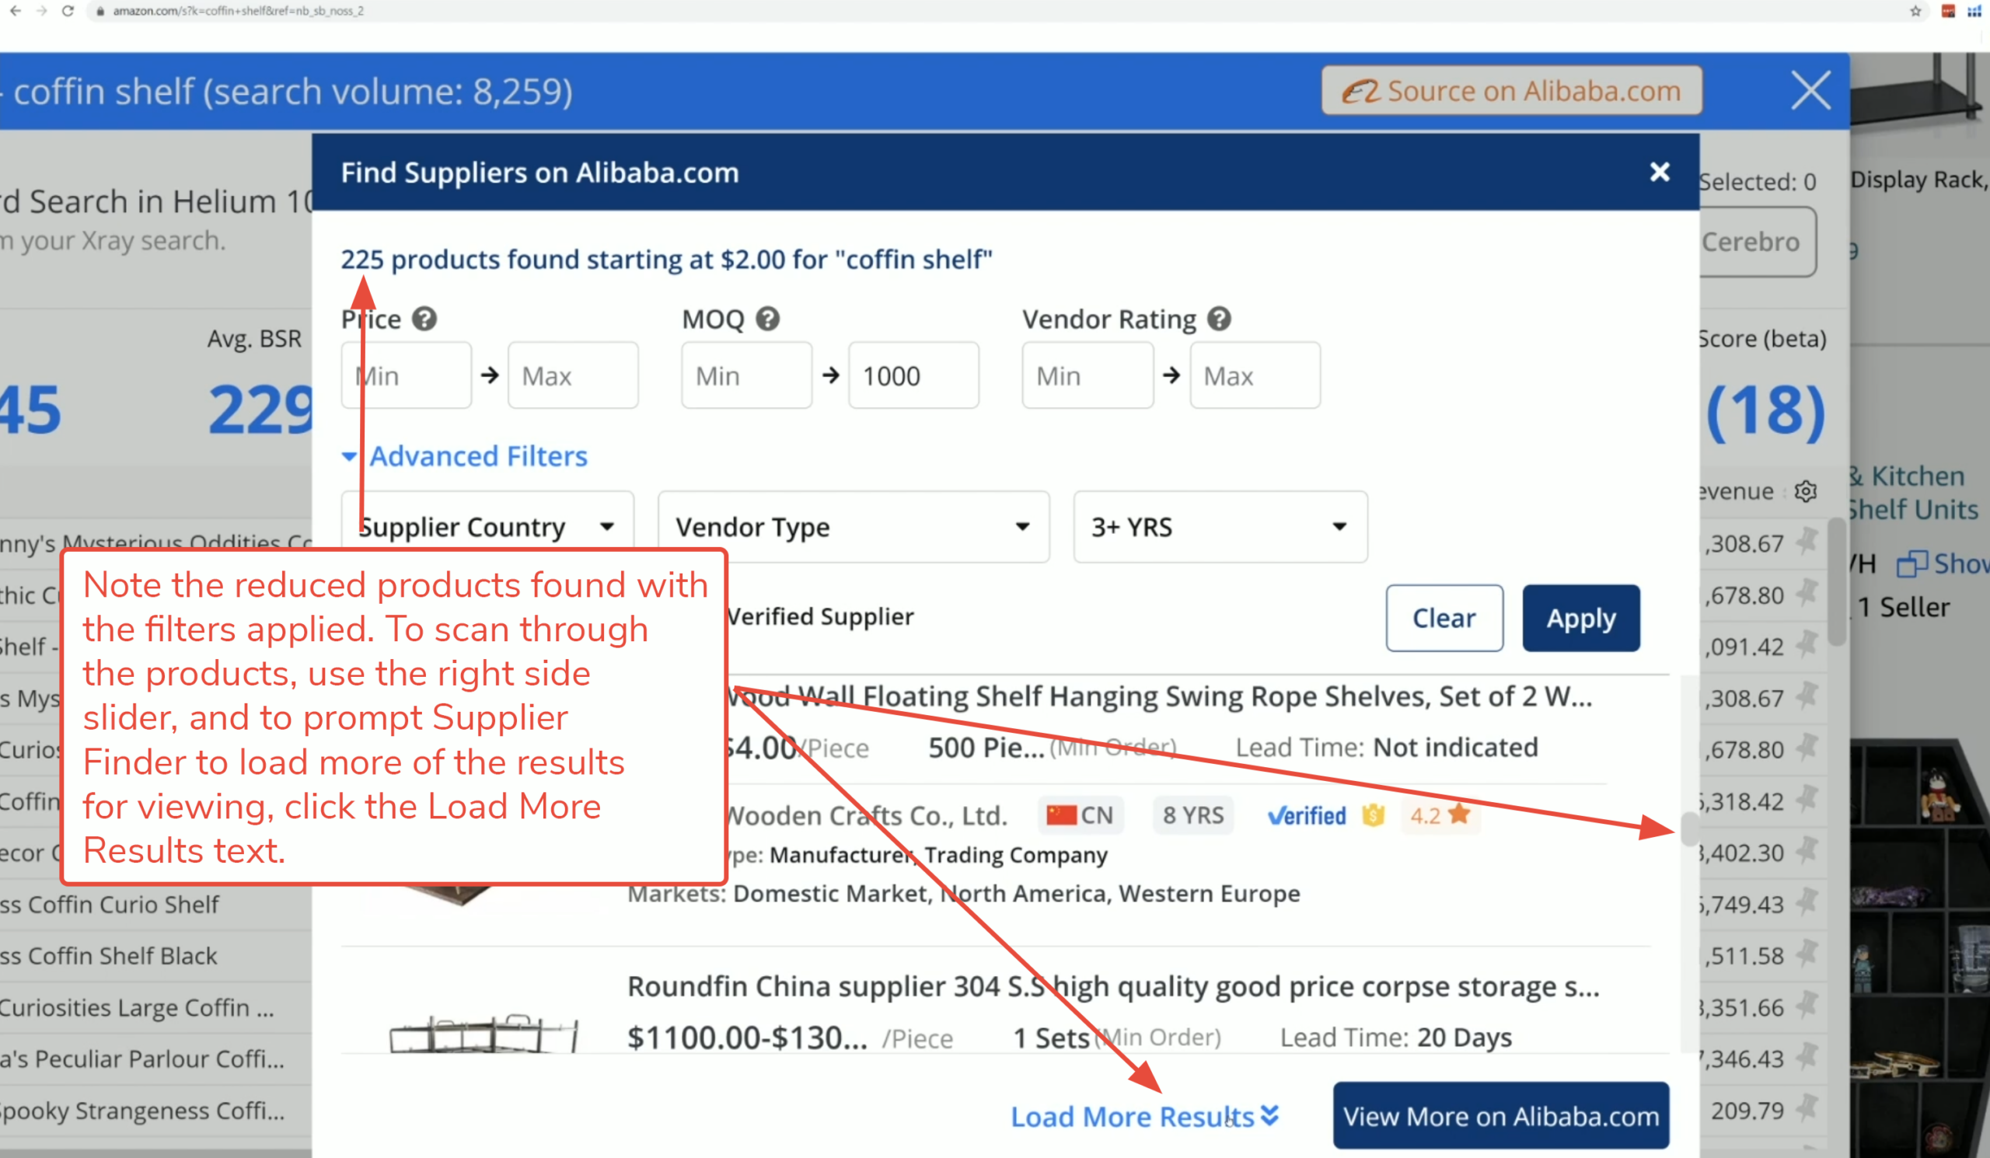Click the MOQ help question-mark icon
The height and width of the screenshot is (1158, 1990).
tap(767, 319)
